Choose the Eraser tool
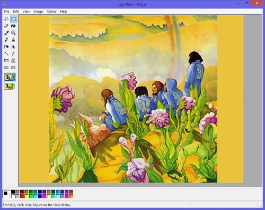The height and width of the screenshot is (210, 265). [6, 26]
